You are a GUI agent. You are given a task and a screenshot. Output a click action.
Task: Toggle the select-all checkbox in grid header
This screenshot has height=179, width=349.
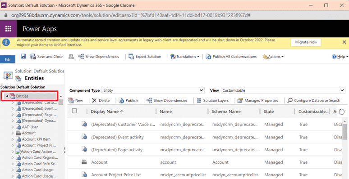coord(74,111)
